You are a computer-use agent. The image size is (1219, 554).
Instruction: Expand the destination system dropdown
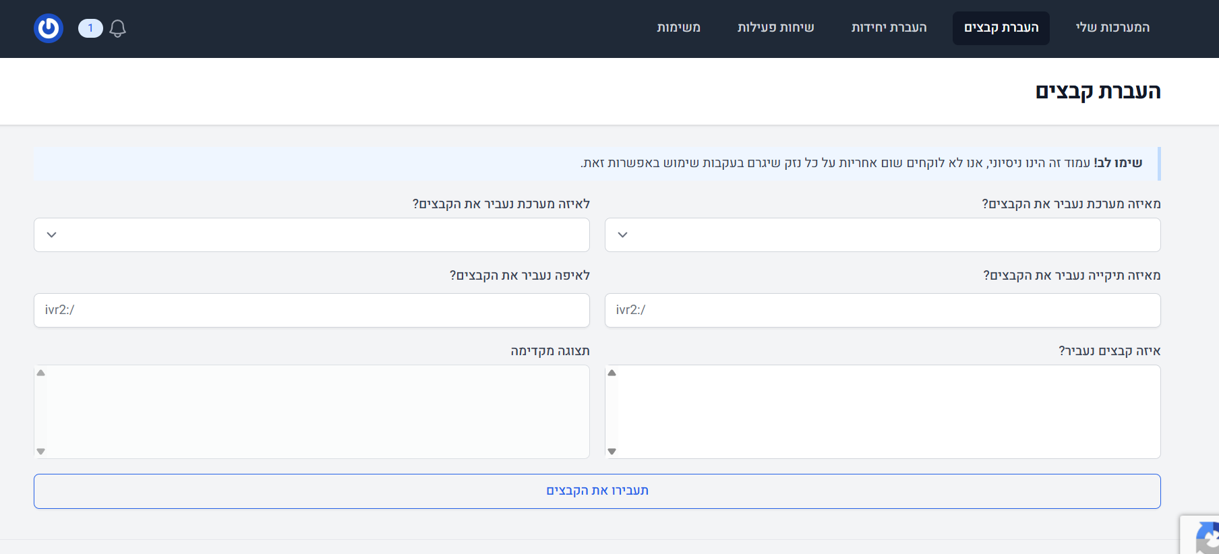[x=311, y=235]
